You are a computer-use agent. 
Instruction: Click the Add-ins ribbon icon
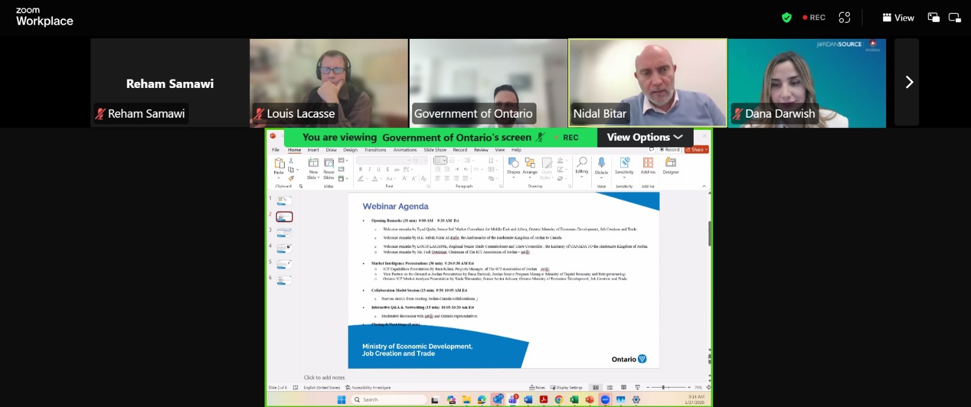tap(648, 165)
